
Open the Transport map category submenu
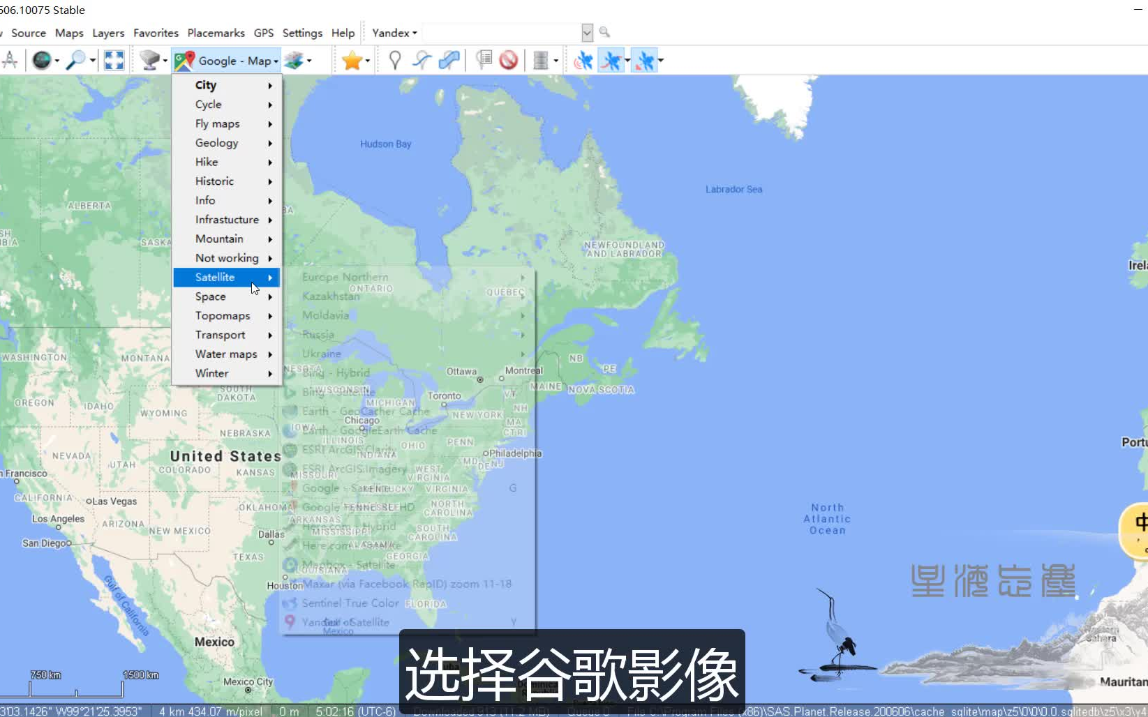point(227,335)
